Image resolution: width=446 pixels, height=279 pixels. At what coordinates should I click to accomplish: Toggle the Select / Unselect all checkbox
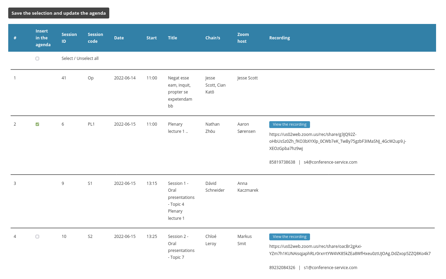click(x=37, y=59)
